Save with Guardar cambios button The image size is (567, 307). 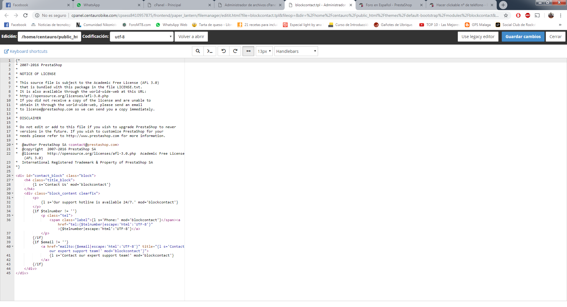point(523,37)
